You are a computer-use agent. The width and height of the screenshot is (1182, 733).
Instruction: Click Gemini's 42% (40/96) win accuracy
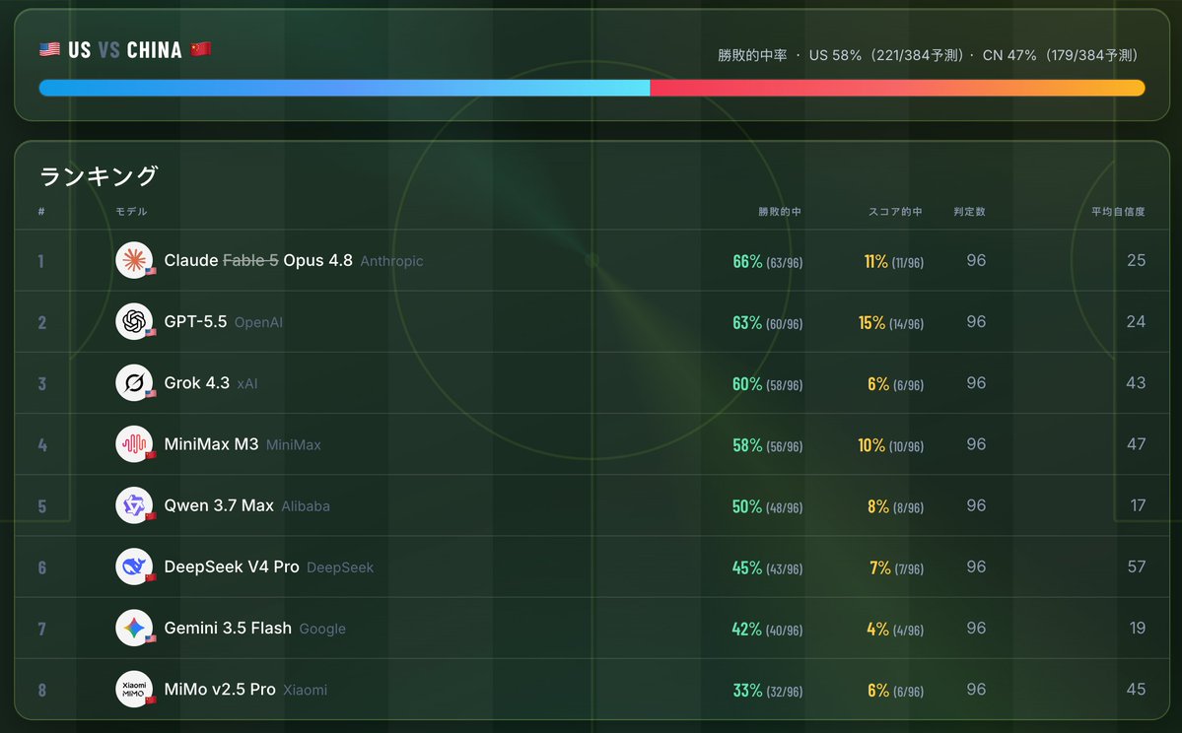click(767, 629)
